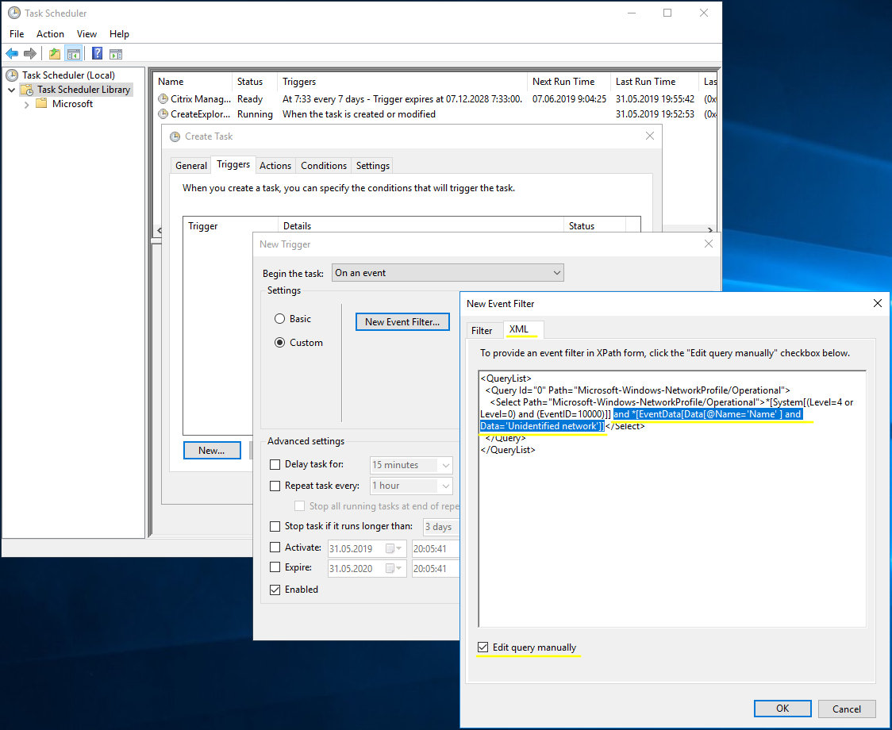Open the Begin the task dropdown
892x730 pixels.
point(556,272)
